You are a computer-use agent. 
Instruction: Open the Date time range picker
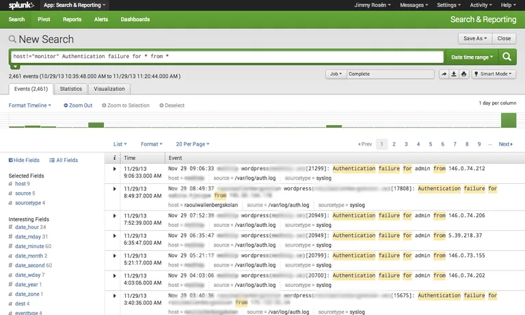tap(472, 57)
